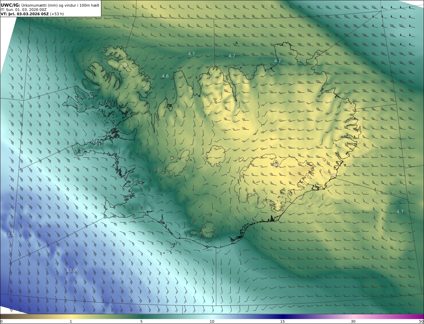Click the "5" tick on the colorbar
The width and height of the screenshot is (424, 324).
(141, 321)
